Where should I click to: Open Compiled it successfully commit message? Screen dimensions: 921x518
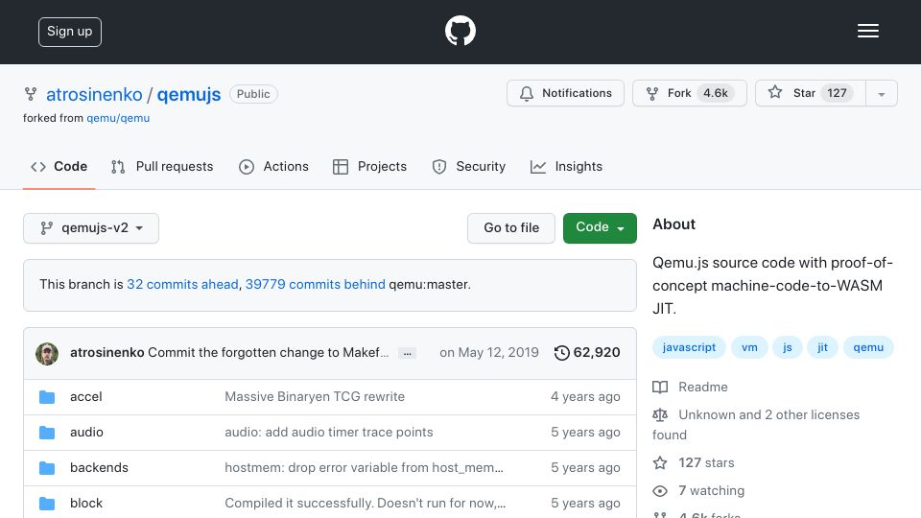(x=365, y=504)
